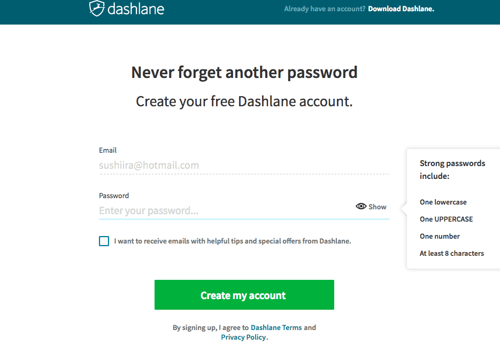Click the email offers checkbox label text

pyautogui.click(x=233, y=241)
